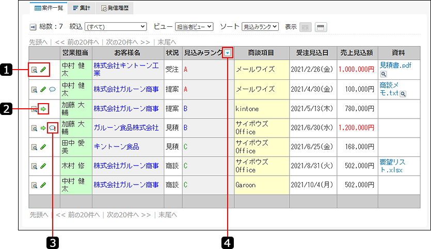Open 要望リスト.xlsx attachment
Viewport: 431px width, 249px height.
click(392, 166)
